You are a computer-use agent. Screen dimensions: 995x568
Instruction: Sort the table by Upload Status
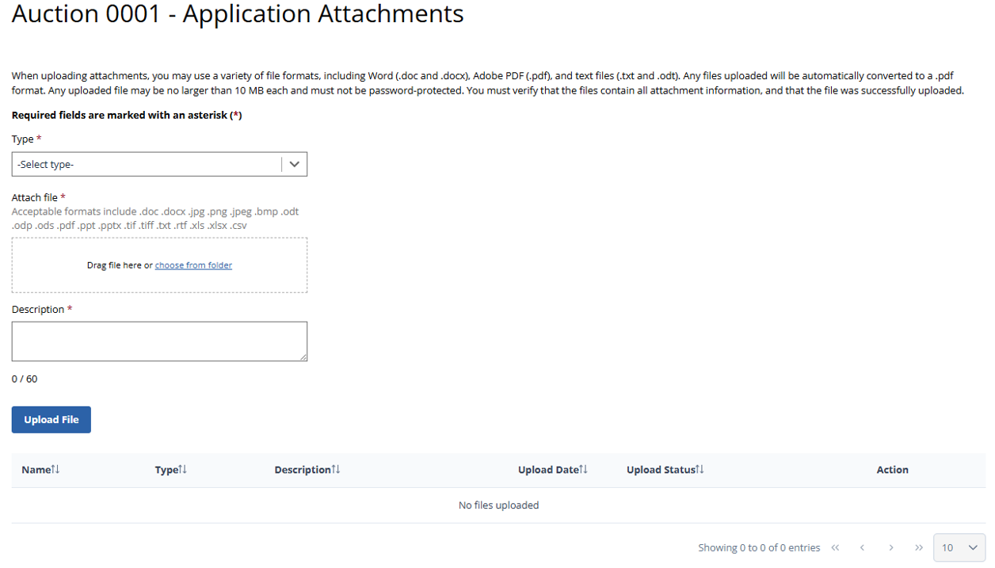click(x=700, y=470)
